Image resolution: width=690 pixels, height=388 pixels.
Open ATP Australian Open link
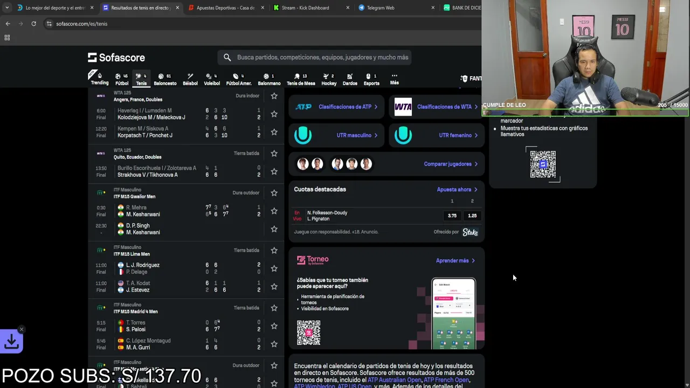[x=395, y=380]
